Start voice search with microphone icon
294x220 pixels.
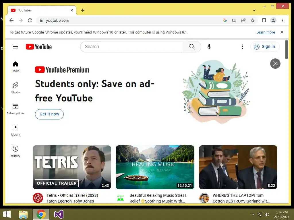[209, 47]
